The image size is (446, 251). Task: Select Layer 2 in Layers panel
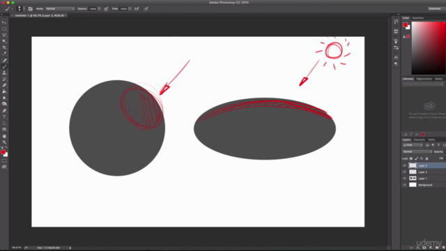424,172
